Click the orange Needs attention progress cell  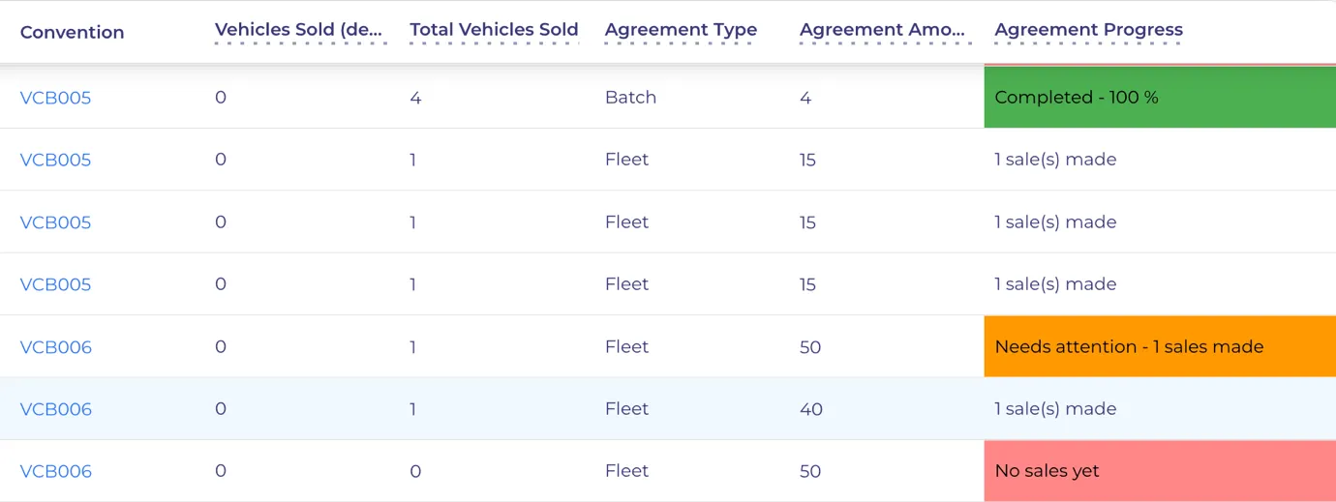[x=1160, y=346]
